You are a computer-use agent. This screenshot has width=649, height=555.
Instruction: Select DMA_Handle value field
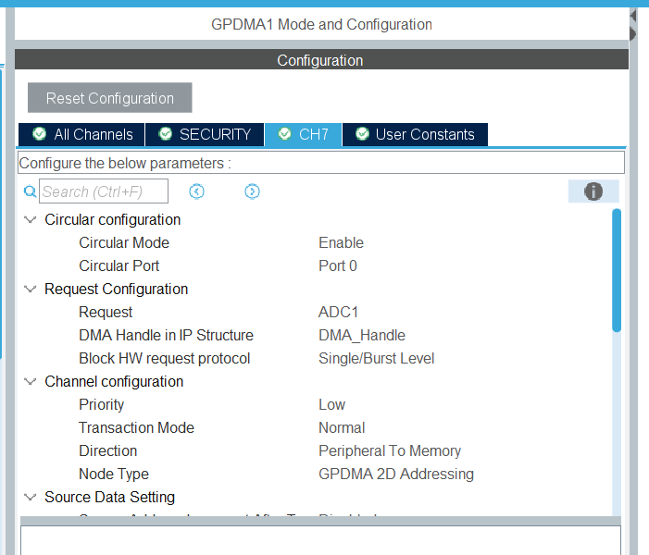362,336
